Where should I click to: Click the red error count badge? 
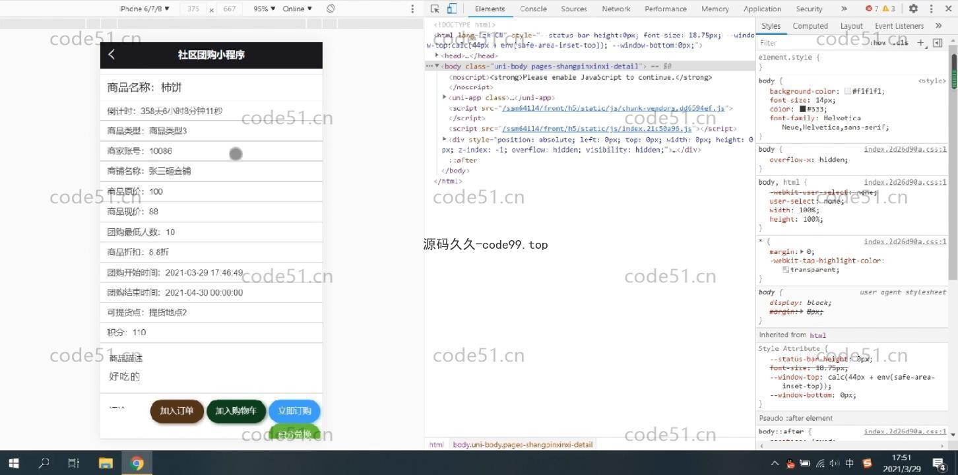coord(872,9)
